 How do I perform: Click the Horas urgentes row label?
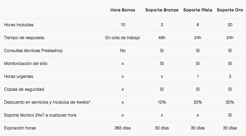click(19, 76)
